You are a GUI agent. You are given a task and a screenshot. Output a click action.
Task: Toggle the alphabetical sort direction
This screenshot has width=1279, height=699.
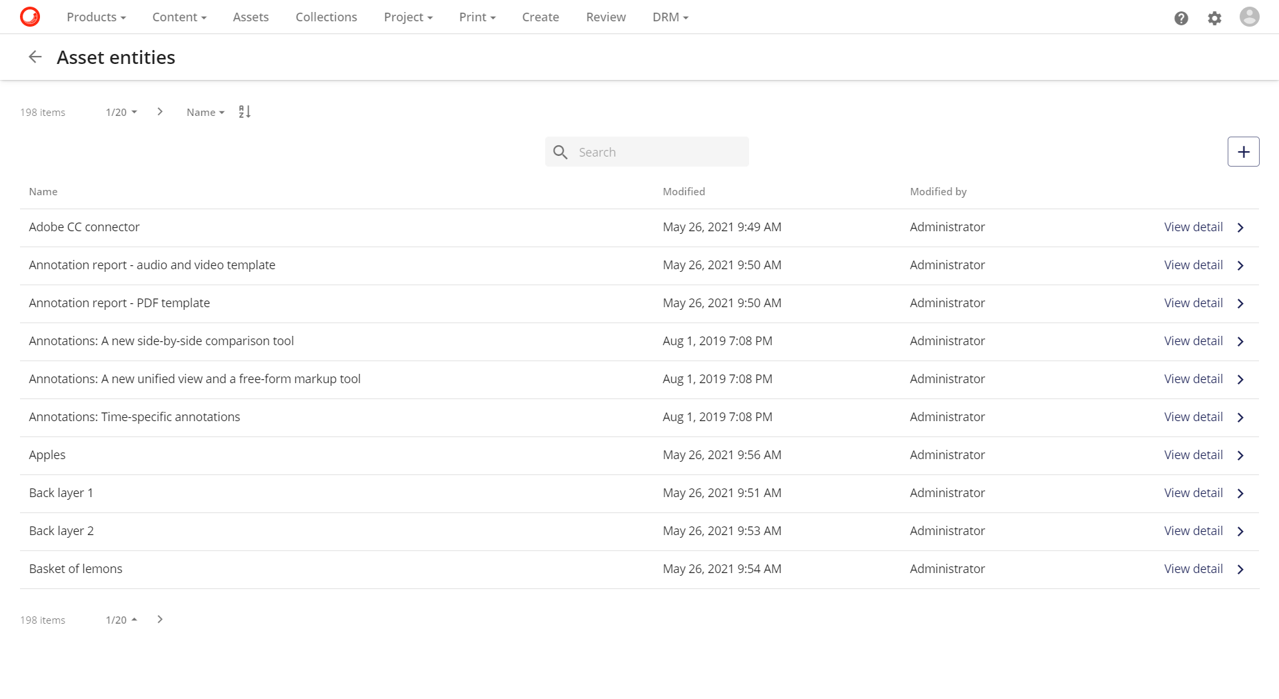tap(244, 111)
